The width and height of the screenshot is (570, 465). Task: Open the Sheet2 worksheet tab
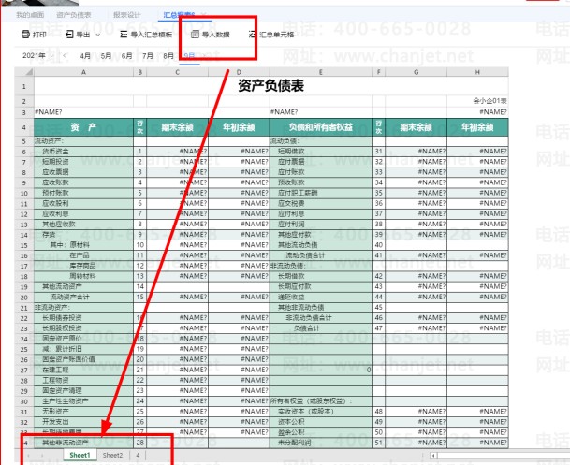pyautogui.click(x=112, y=455)
